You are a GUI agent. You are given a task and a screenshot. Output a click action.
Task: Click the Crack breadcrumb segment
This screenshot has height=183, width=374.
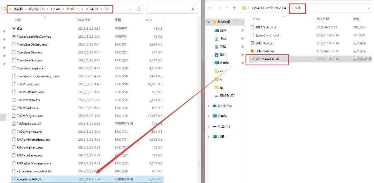coord(297,8)
